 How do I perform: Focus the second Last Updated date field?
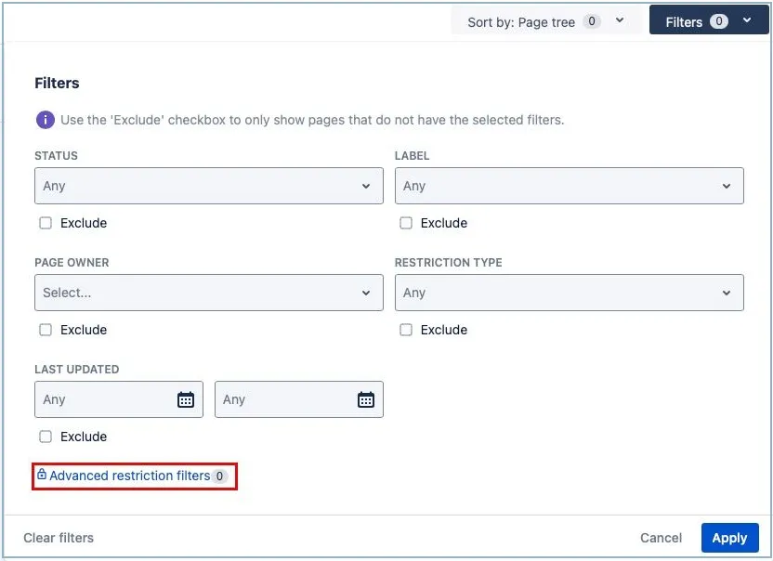point(299,399)
